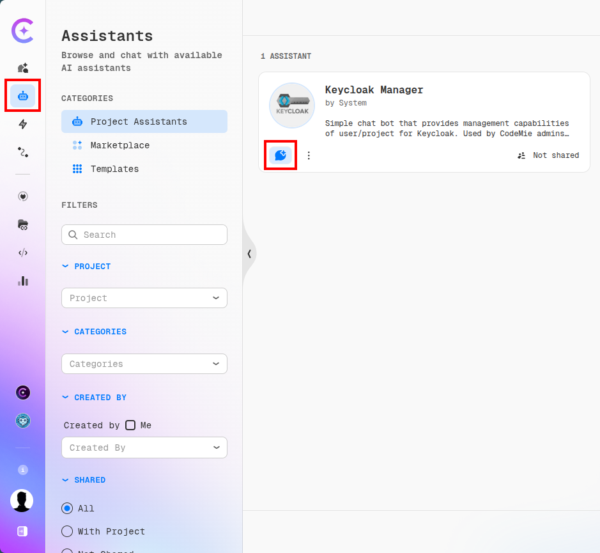This screenshot has height=553, width=600.
Task: Click the '1 ASSISTANT' count label
Action: point(286,56)
